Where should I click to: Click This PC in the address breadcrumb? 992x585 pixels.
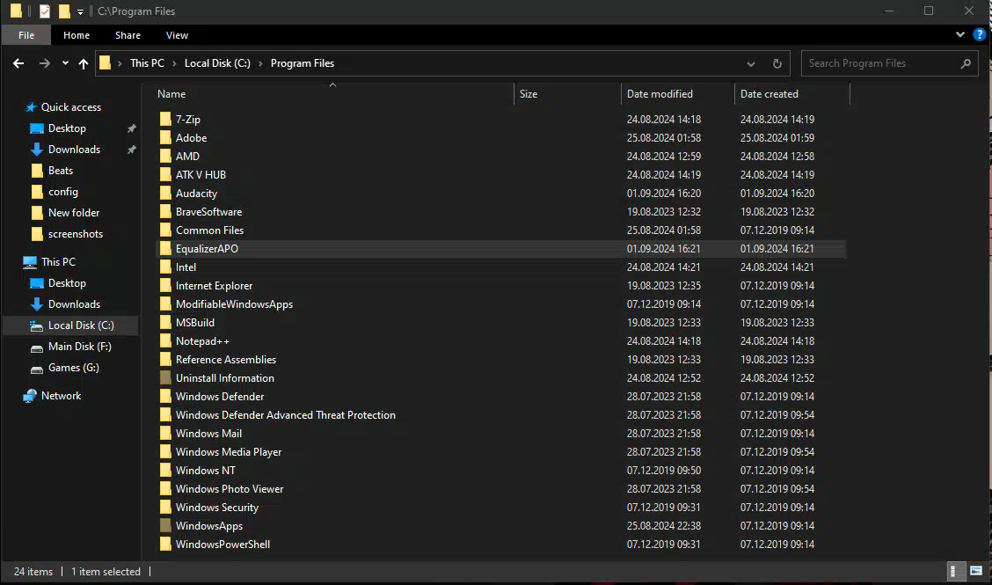coord(147,63)
